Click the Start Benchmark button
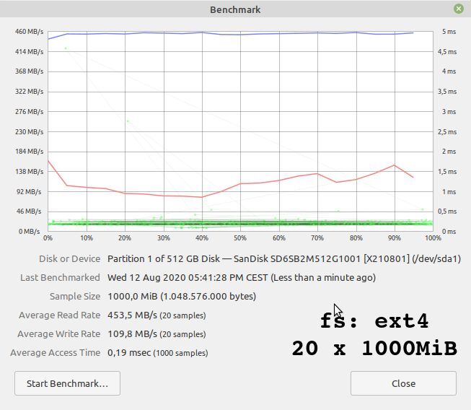Image resolution: width=471 pixels, height=410 pixels. (x=67, y=383)
